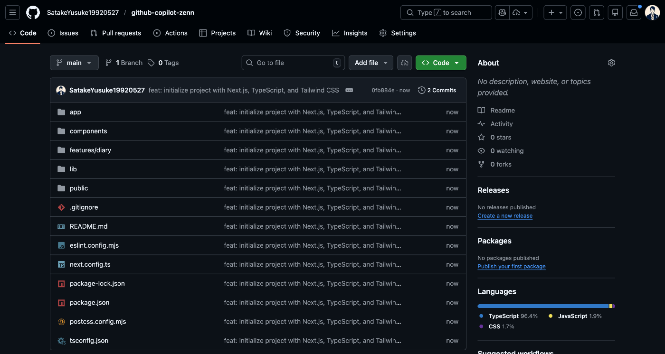View 0 forks link

[x=494, y=164]
